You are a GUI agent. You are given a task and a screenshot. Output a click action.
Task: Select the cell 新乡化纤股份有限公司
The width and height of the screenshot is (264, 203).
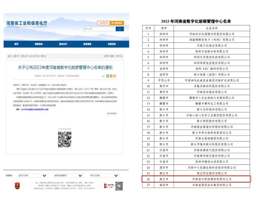212,109
